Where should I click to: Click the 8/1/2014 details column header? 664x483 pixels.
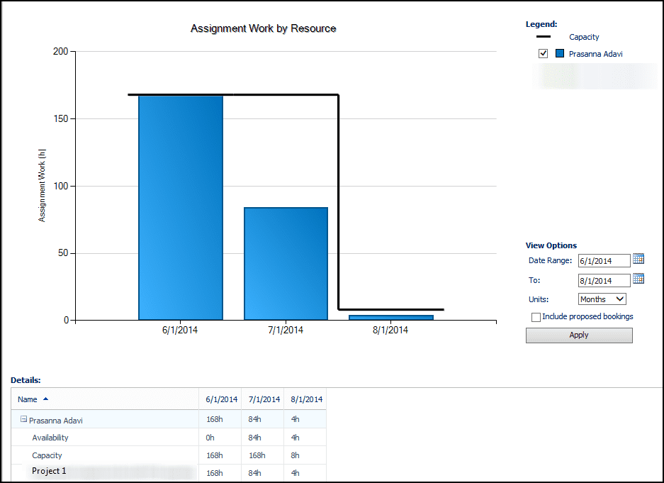tap(306, 399)
